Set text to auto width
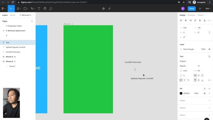Image resolution: width=213 pixels, height=120 pixels. 195,75
